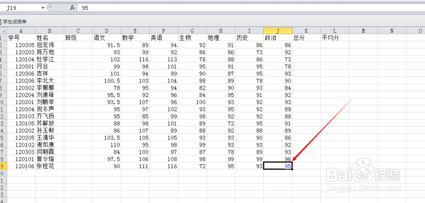The image size is (425, 203).
Task: Select the name cell 曾令煊
Action: pyautogui.click(x=50, y=159)
